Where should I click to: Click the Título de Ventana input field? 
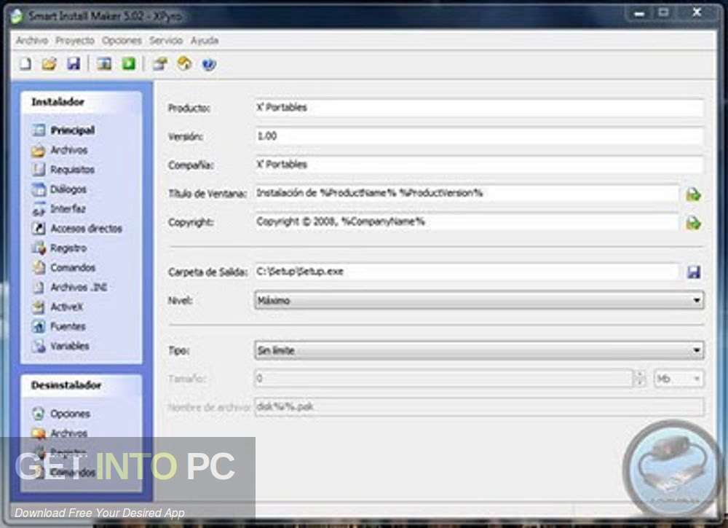click(467, 193)
